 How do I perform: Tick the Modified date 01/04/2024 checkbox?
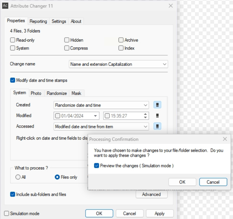57,116
